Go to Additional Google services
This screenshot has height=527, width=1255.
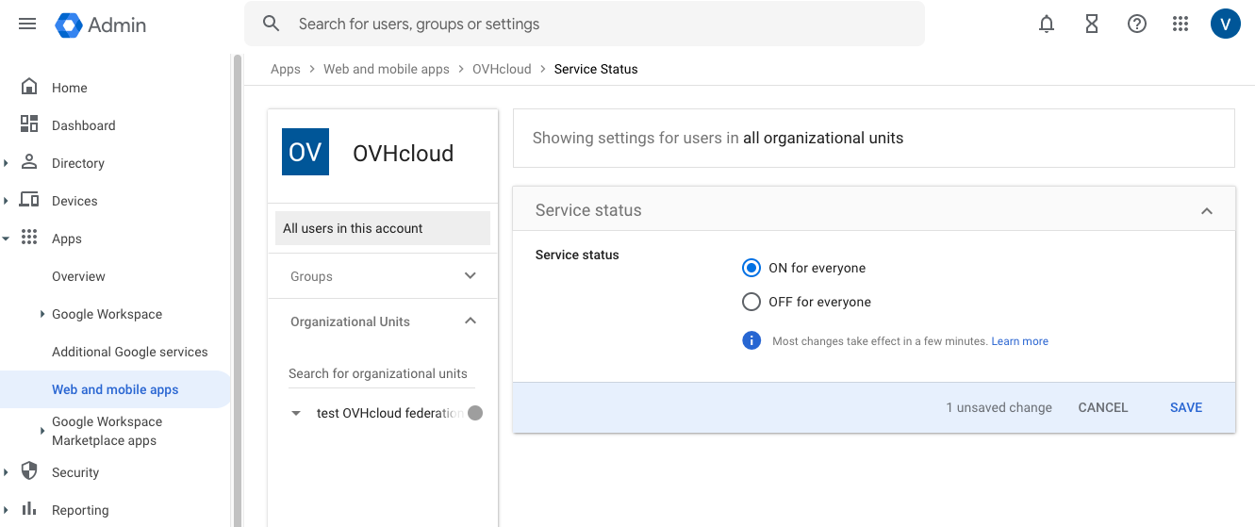coord(129,352)
